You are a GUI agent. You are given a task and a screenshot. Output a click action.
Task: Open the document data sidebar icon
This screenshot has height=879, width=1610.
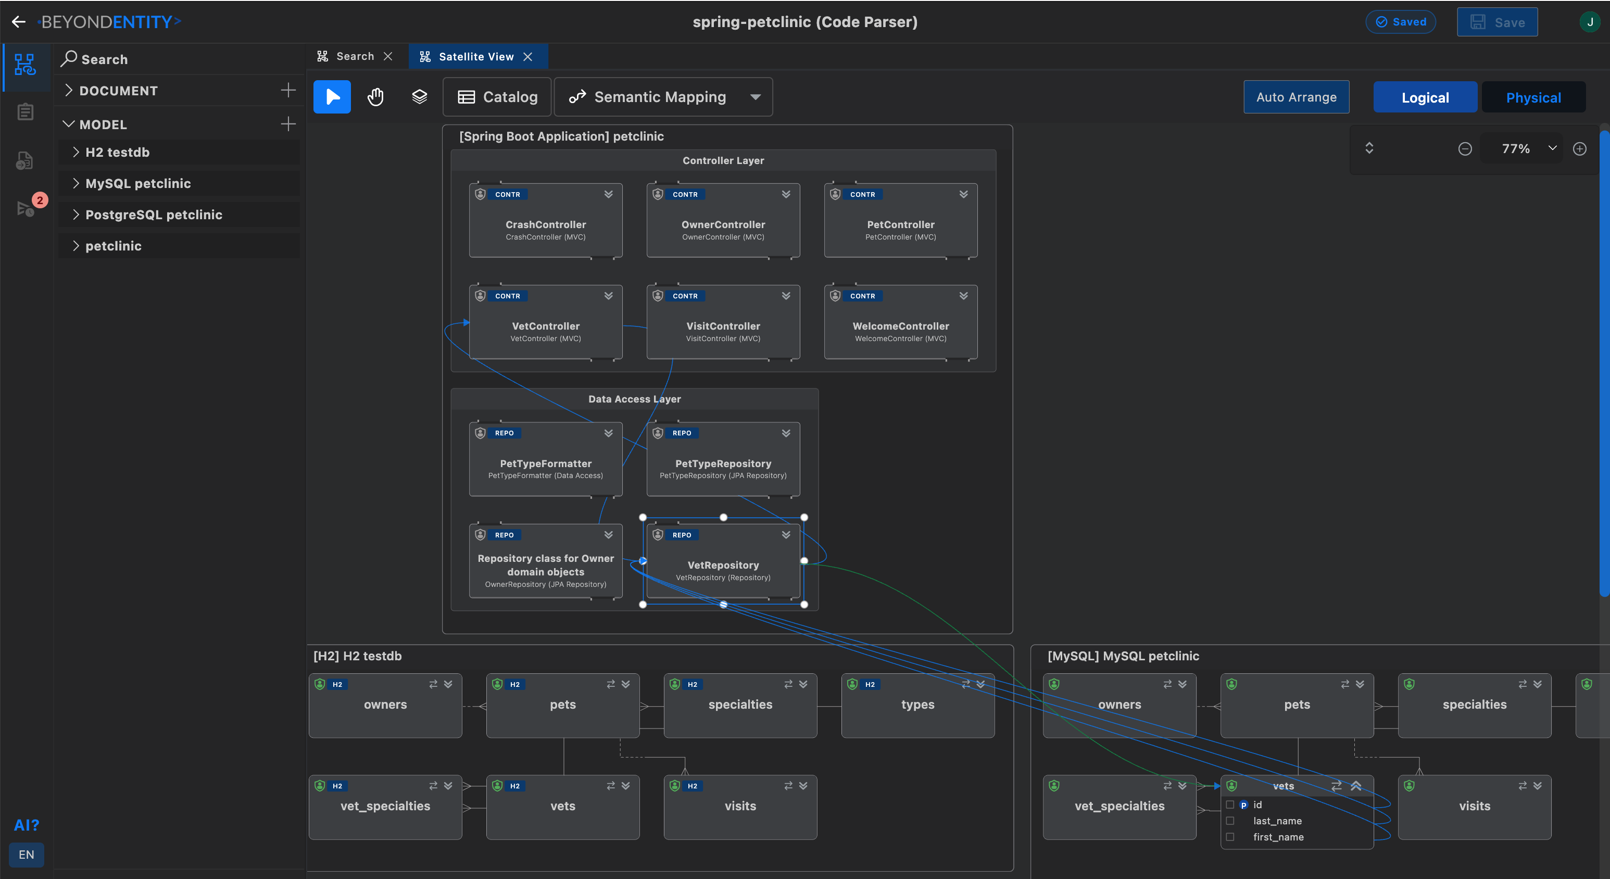[25, 161]
